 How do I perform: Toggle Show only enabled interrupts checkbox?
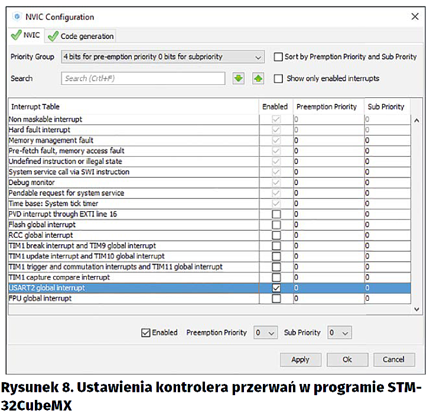pyautogui.click(x=278, y=78)
